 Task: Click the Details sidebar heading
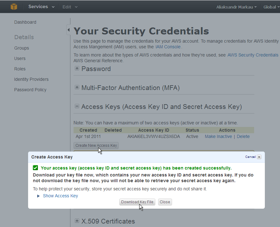click(24, 37)
